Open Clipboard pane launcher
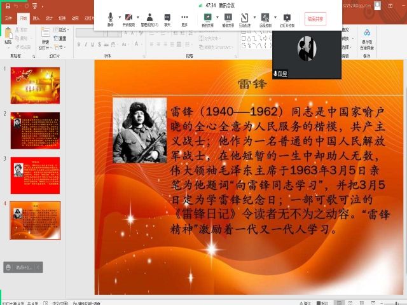Viewport: 407px width, 305px height. (x=34, y=57)
